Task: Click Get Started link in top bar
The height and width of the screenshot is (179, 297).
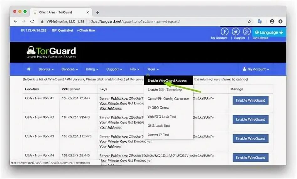Action: click(x=260, y=38)
